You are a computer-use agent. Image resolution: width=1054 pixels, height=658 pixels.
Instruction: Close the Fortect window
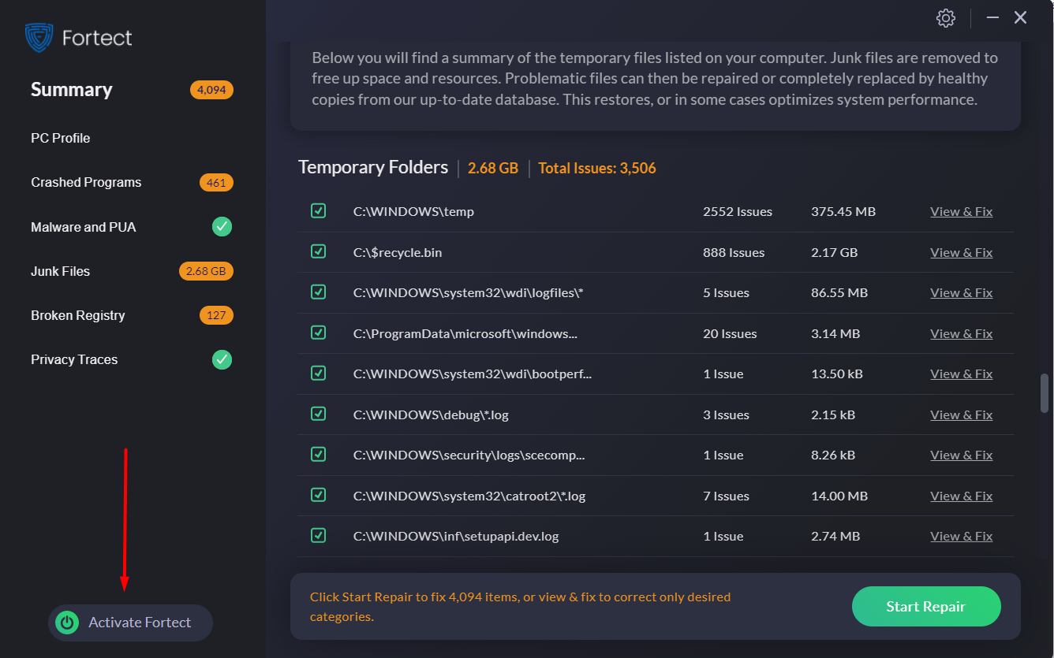click(x=1021, y=17)
